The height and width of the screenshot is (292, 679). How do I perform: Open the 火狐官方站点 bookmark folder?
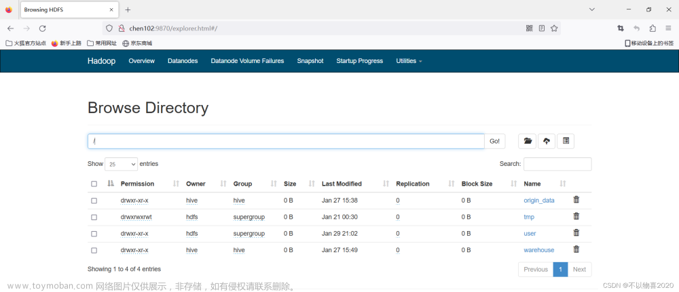click(26, 43)
